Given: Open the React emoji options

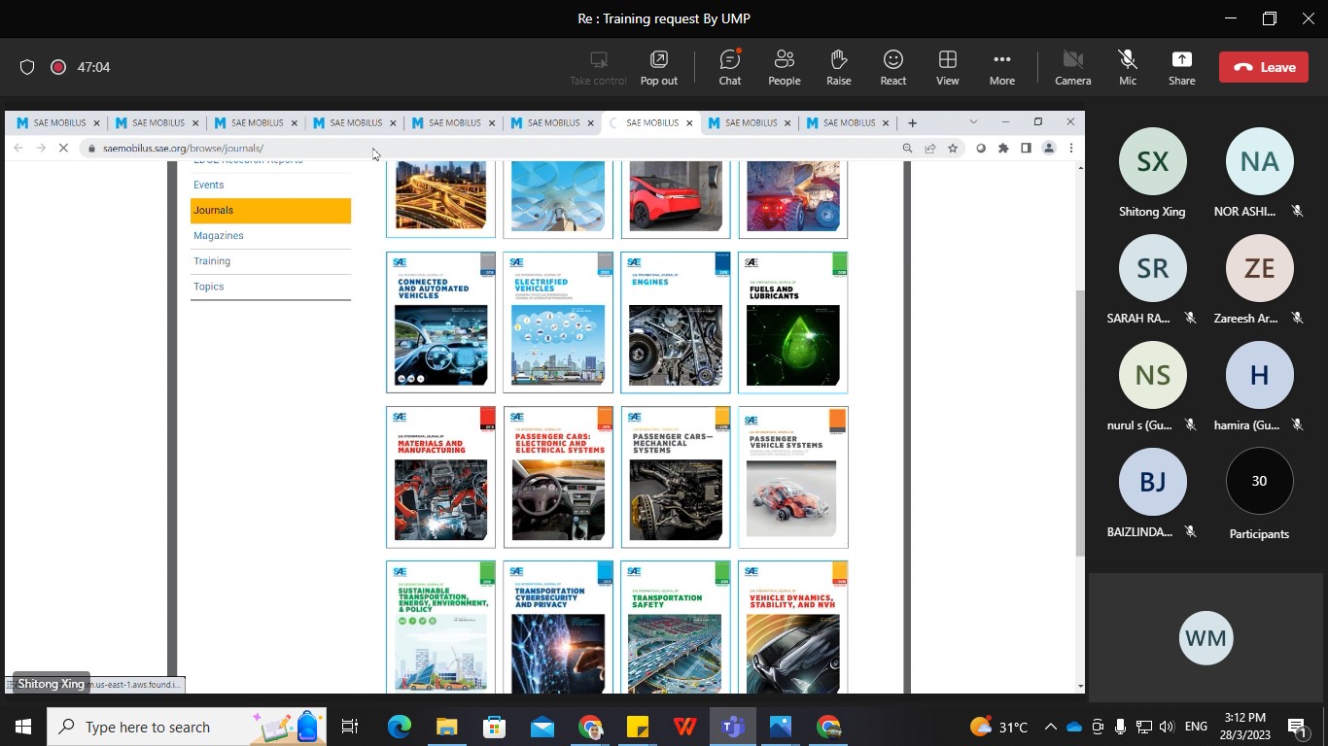Looking at the screenshot, I should [x=892, y=67].
